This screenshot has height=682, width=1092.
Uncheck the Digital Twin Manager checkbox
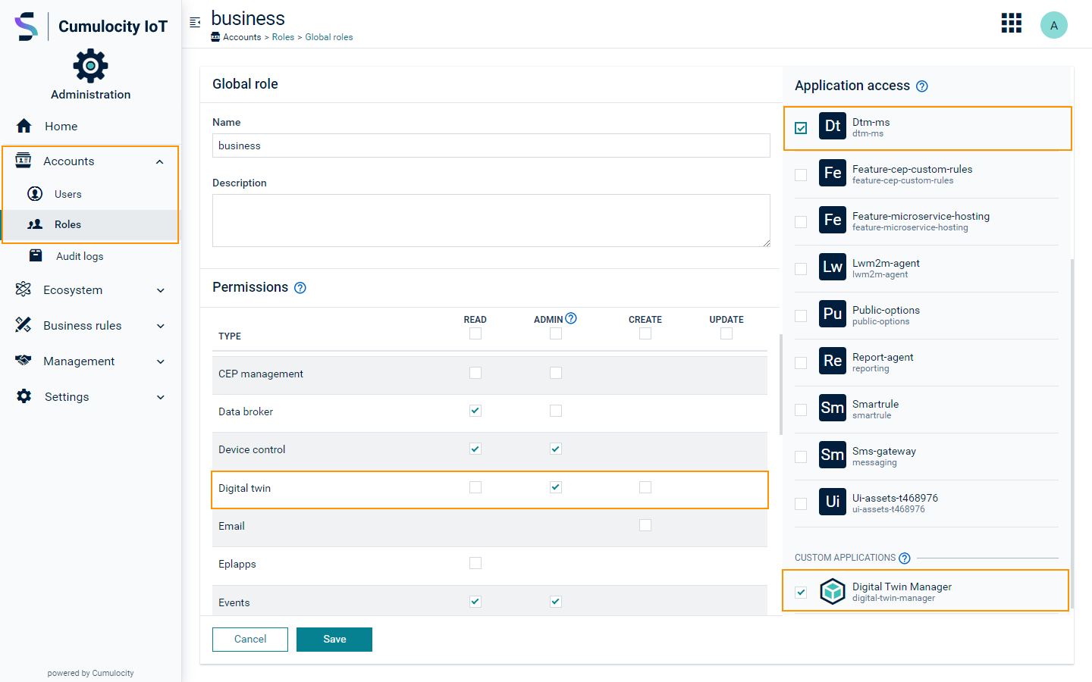click(801, 593)
